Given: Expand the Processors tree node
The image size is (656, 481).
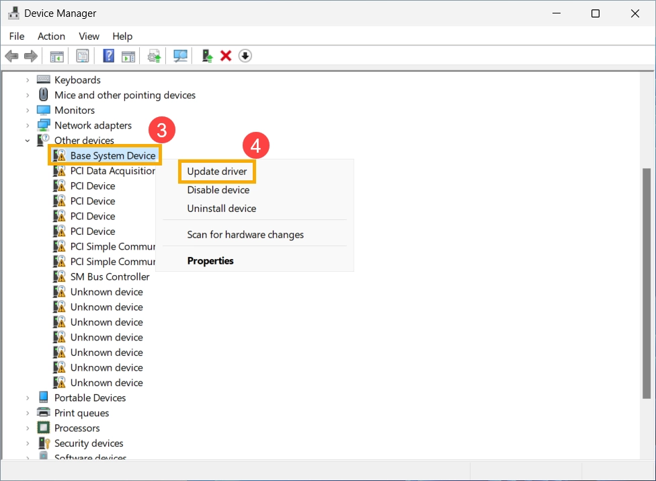Looking at the screenshot, I should coord(28,428).
